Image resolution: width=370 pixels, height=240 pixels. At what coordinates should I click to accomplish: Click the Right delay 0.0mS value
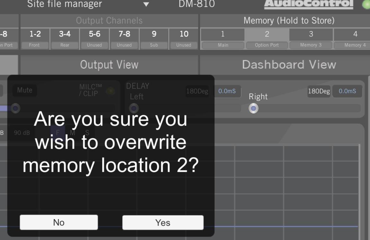tap(347, 91)
